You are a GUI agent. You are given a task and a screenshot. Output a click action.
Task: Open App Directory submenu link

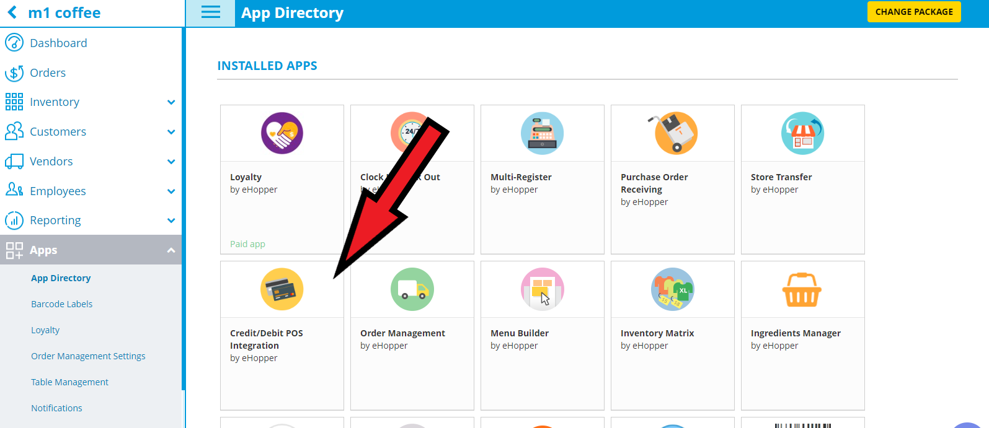(61, 278)
